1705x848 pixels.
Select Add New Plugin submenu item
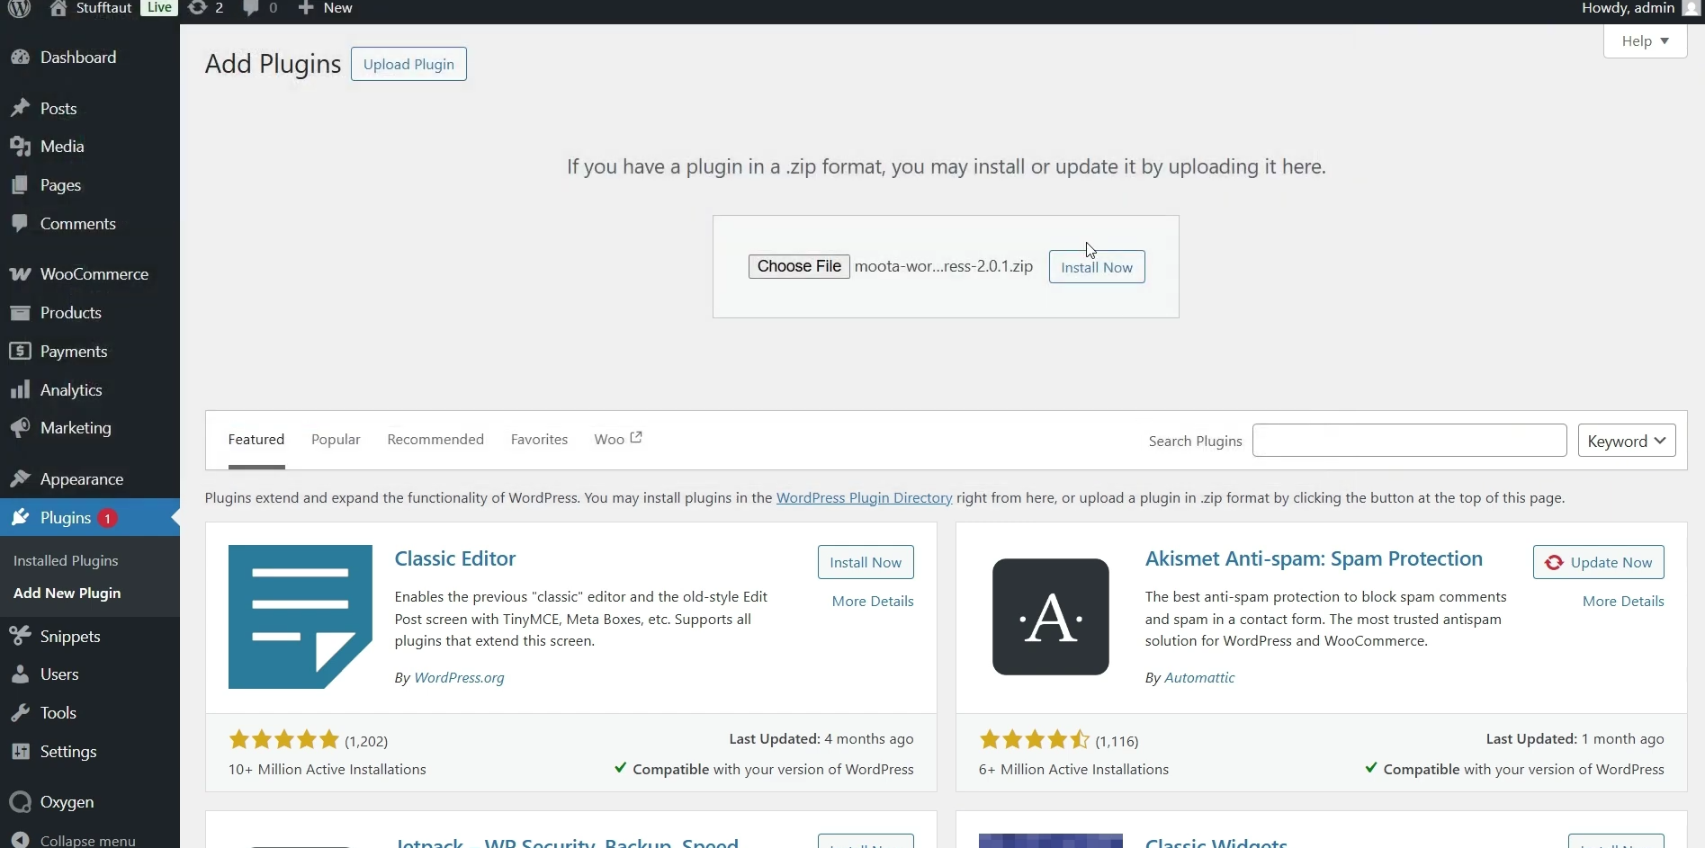[67, 594]
